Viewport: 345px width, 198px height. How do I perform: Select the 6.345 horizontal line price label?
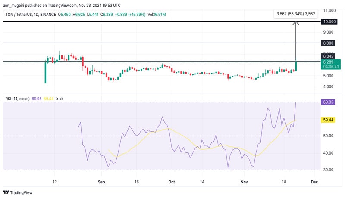tap(328, 56)
